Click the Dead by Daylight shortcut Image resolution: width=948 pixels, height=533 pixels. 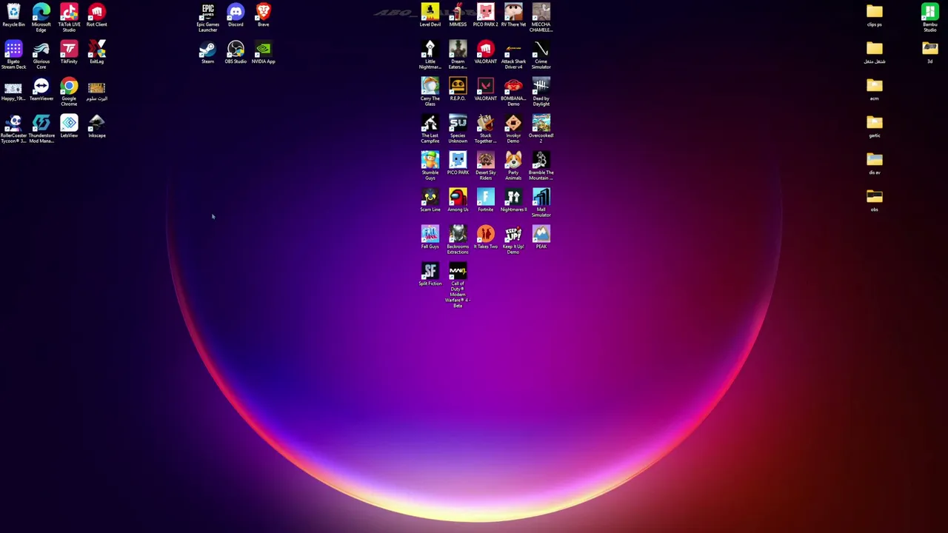pyautogui.click(x=541, y=91)
